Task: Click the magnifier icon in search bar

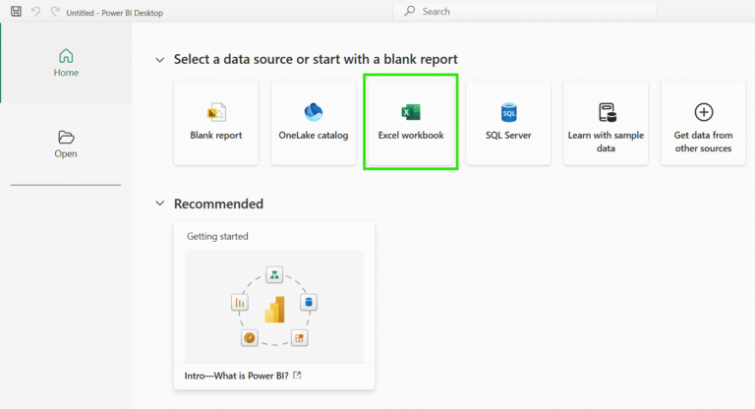Action: tap(409, 12)
